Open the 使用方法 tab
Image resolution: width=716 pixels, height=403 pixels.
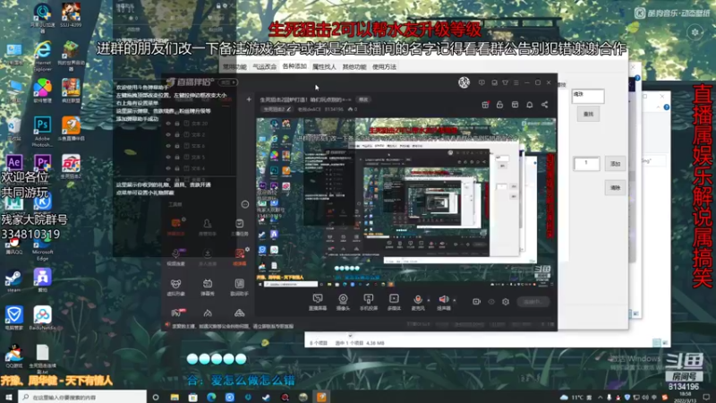[384, 66]
